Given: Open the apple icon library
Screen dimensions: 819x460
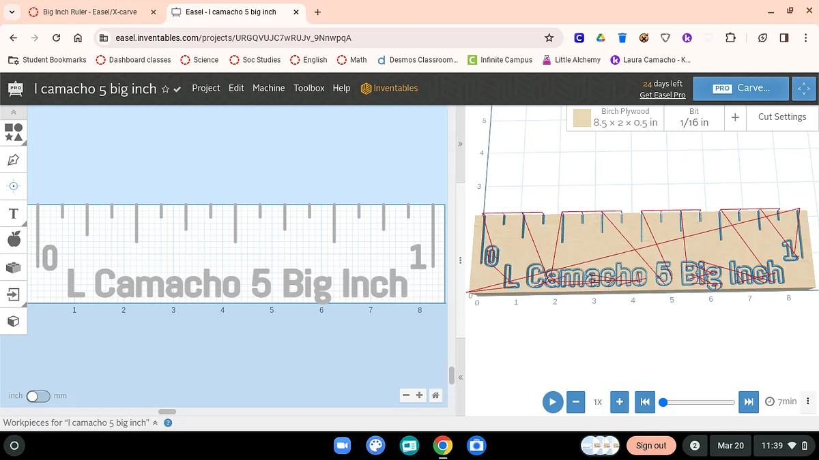Looking at the screenshot, I should (x=14, y=239).
